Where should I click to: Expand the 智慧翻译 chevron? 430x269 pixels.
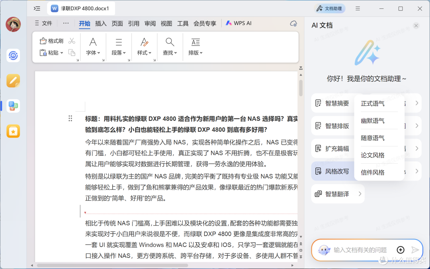[x=360, y=194]
